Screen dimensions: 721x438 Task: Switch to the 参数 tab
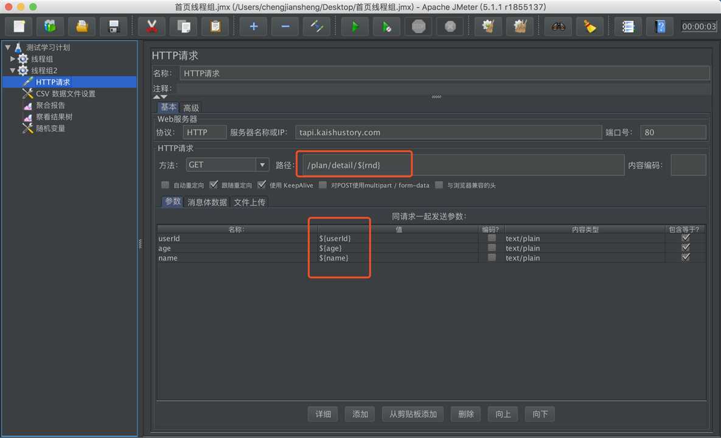coord(172,201)
